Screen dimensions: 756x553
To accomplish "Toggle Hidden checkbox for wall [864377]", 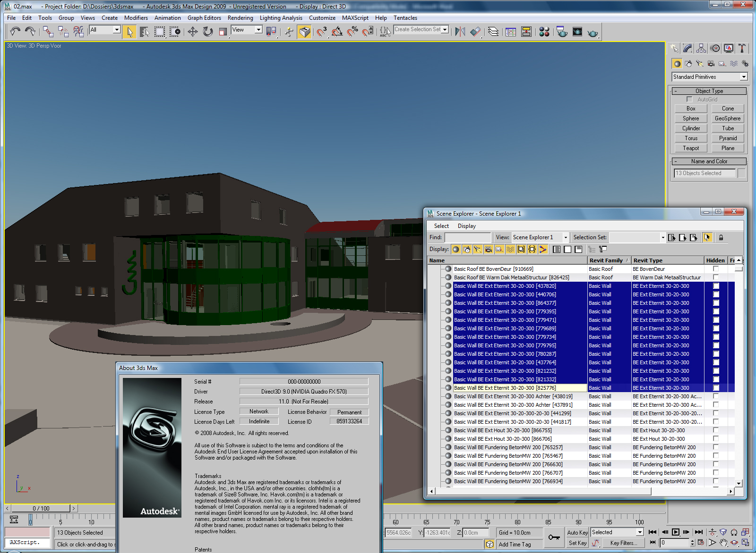I will 716,303.
